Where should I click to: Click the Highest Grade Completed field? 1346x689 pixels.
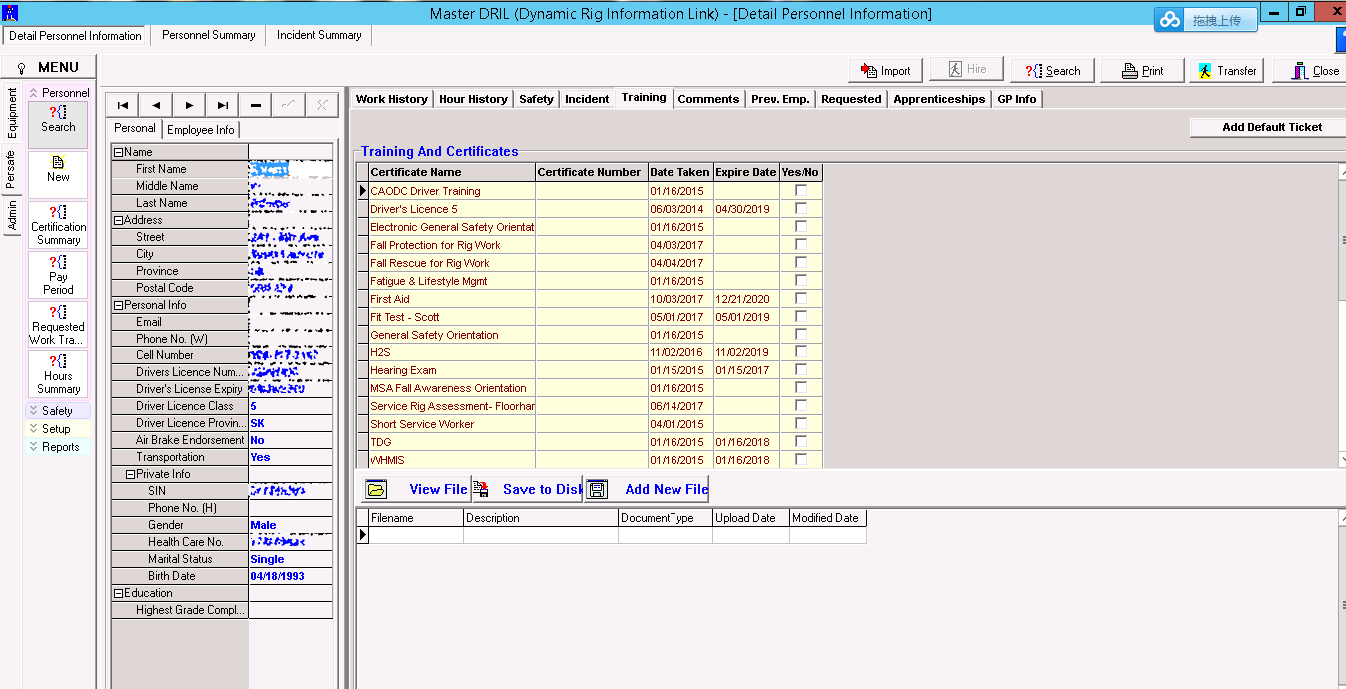(x=290, y=610)
